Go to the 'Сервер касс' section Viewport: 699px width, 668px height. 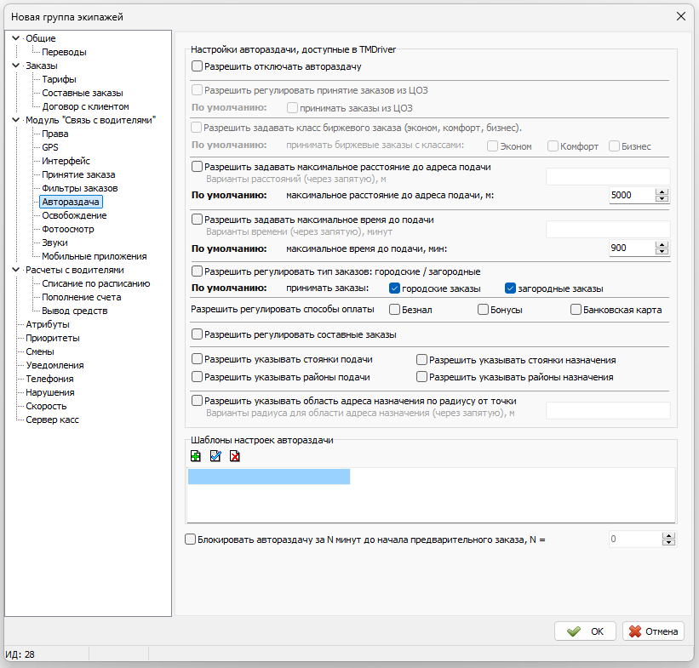pyautogui.click(x=52, y=420)
